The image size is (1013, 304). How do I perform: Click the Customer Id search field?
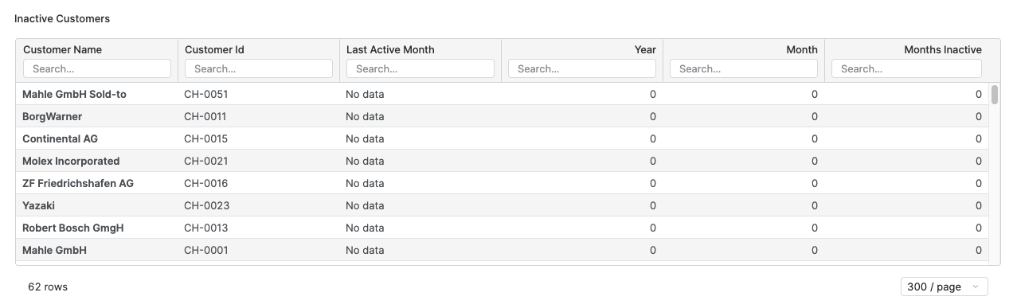[x=259, y=68]
